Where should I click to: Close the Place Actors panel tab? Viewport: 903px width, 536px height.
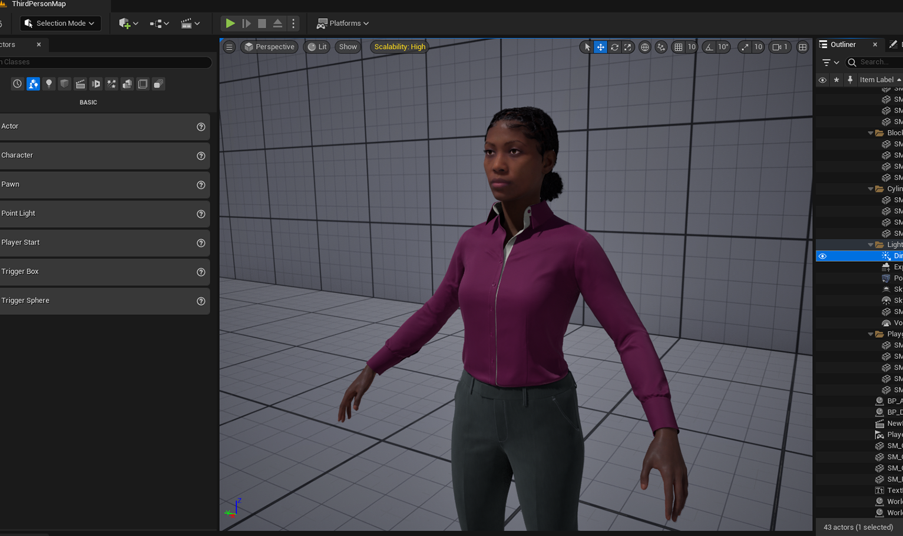[39, 45]
